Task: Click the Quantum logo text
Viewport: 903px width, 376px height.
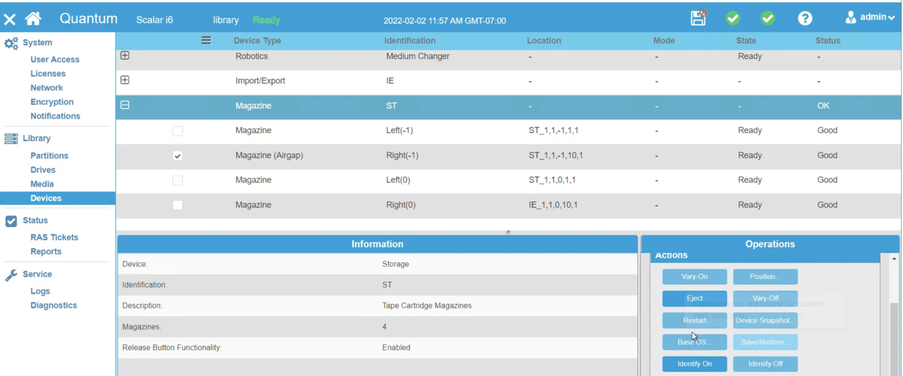Action: 88,19
